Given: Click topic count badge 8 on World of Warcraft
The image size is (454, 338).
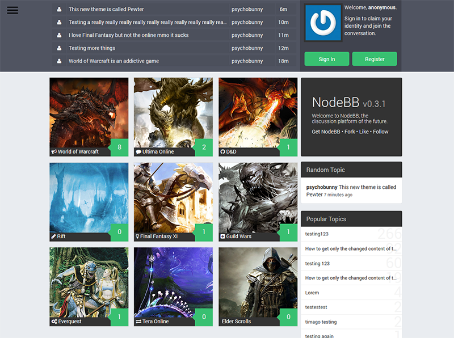Looking at the screenshot, I should [119, 147].
